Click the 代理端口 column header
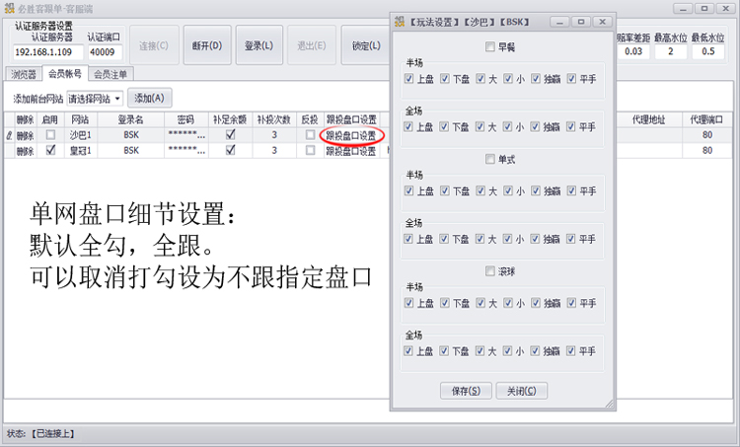This screenshot has height=447, width=740. click(706, 119)
